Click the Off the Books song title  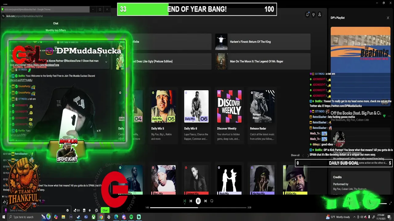pos(356,113)
